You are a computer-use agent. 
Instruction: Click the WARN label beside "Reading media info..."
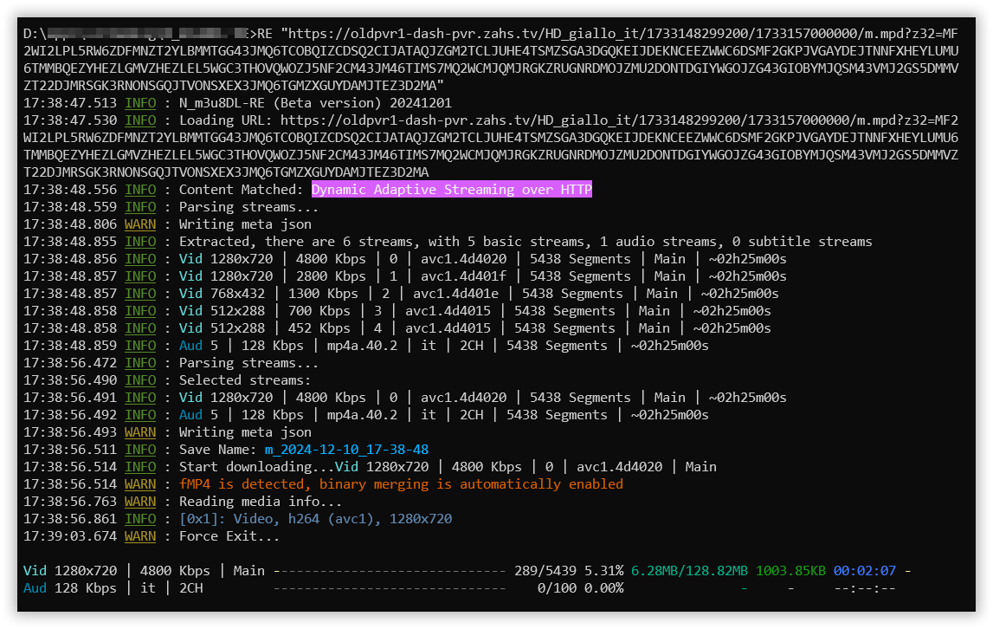(x=140, y=502)
